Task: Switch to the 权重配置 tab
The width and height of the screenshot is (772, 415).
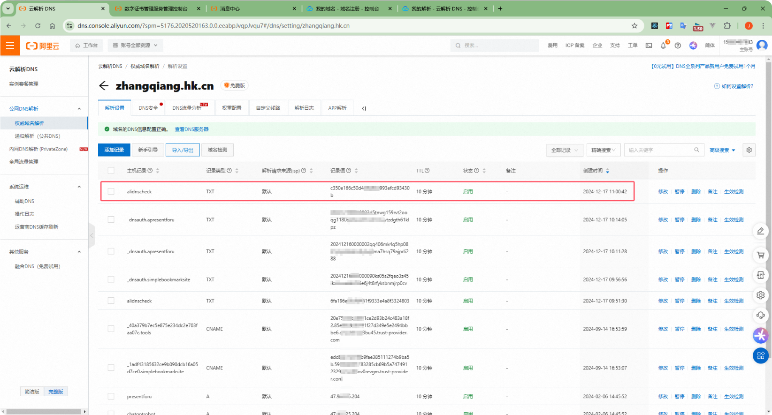Action: point(232,108)
